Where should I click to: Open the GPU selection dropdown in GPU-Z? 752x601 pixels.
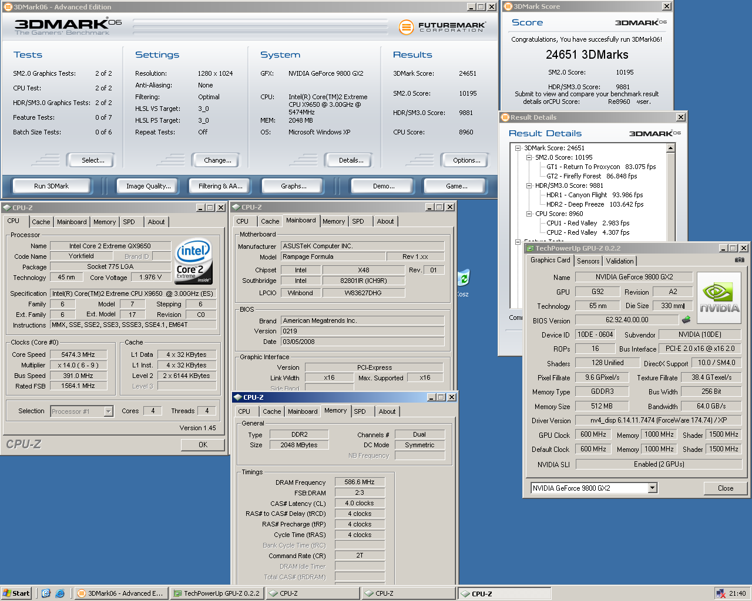[652, 488]
